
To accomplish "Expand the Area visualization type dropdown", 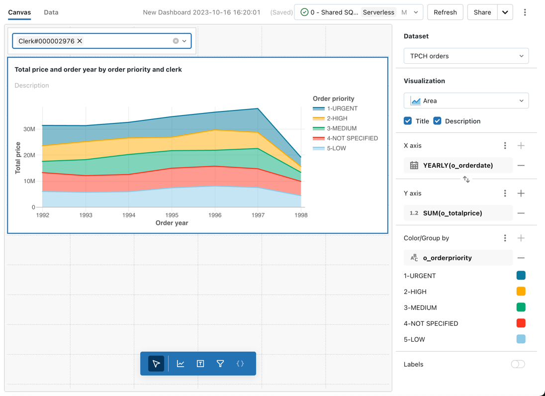I will coord(466,101).
